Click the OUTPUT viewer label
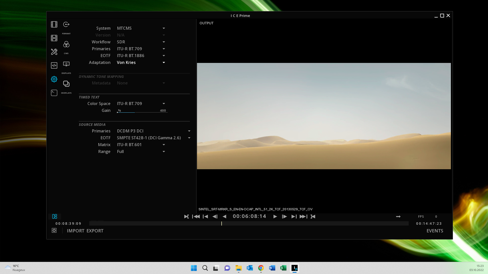This screenshot has height=274, width=488. coord(206,23)
